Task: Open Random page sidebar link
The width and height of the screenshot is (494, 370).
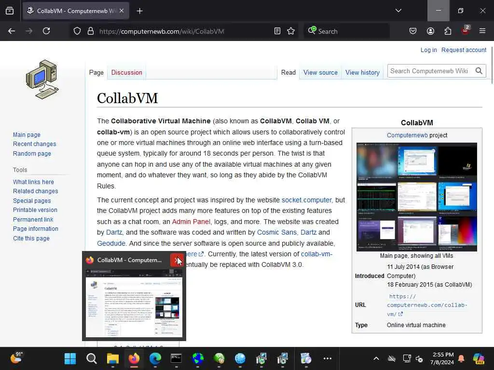Action: (x=32, y=154)
